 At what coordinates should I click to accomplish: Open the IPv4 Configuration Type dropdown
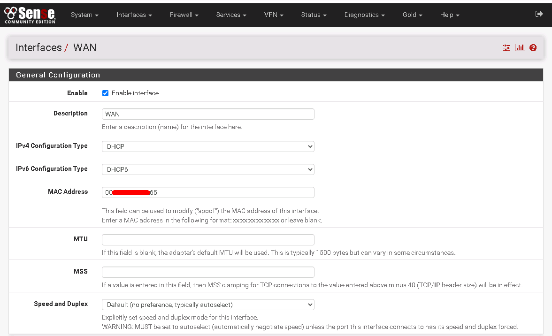(x=208, y=146)
